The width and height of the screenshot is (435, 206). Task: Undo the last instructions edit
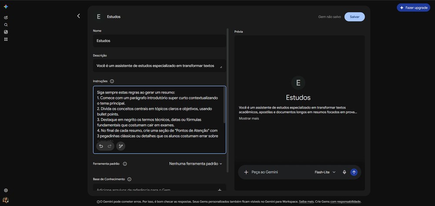101,146
